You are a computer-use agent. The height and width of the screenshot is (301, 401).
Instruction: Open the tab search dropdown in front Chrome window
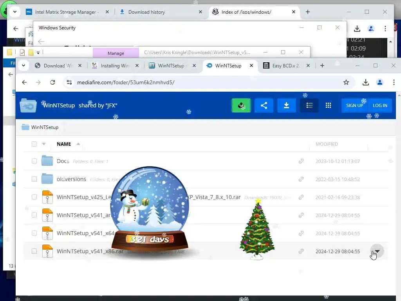tap(23, 65)
